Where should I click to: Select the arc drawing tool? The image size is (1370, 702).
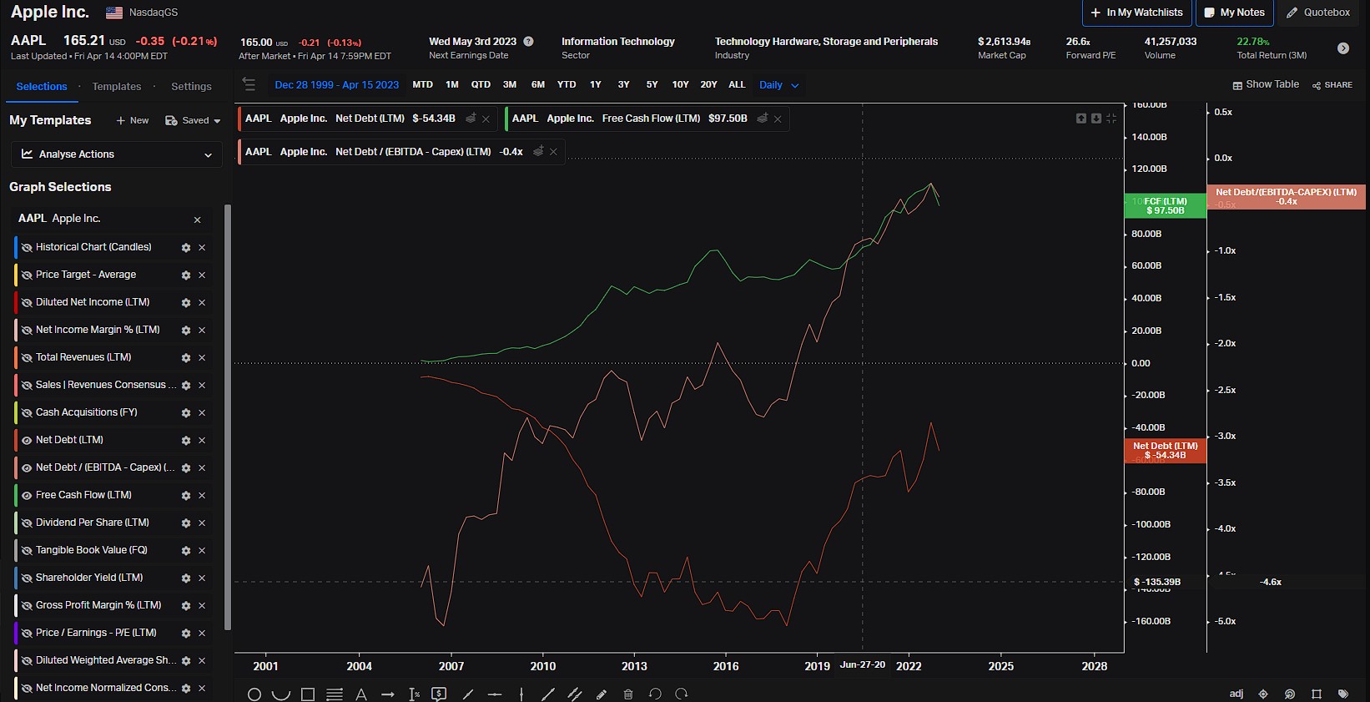tap(281, 694)
